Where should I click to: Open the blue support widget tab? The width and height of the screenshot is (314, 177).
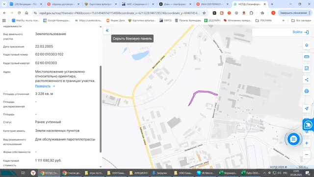coord(308,125)
